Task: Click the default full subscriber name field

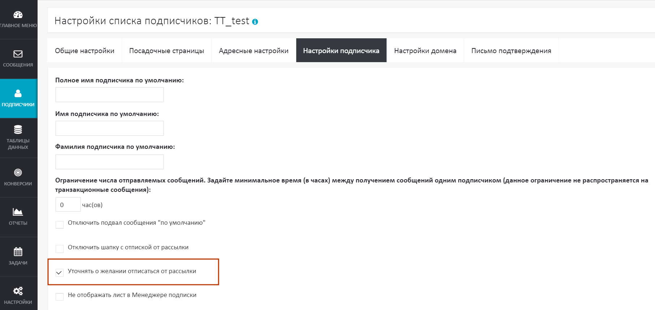Action: pyautogui.click(x=109, y=95)
